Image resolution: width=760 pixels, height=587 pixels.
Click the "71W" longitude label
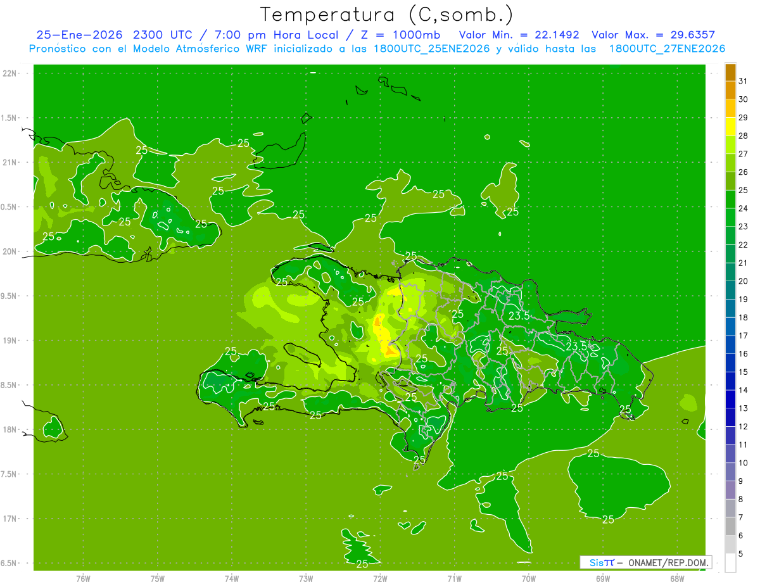(454, 578)
